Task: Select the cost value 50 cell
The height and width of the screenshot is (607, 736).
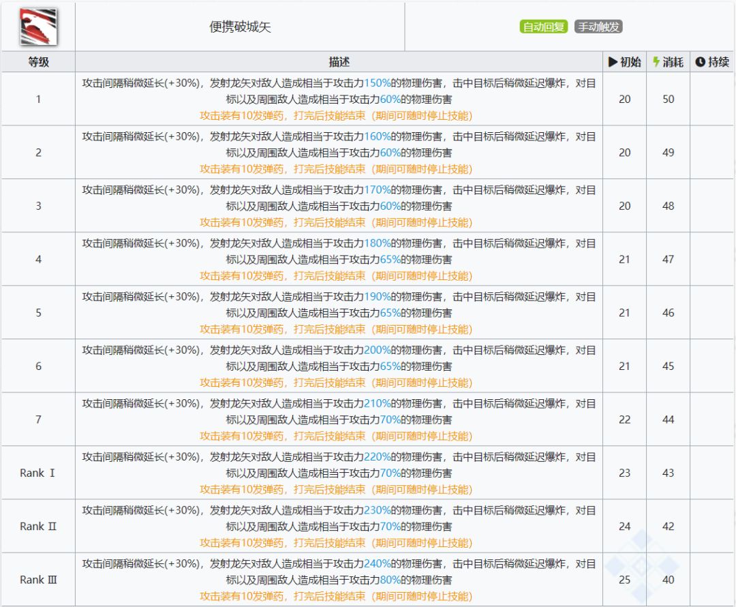Action: 668,99
